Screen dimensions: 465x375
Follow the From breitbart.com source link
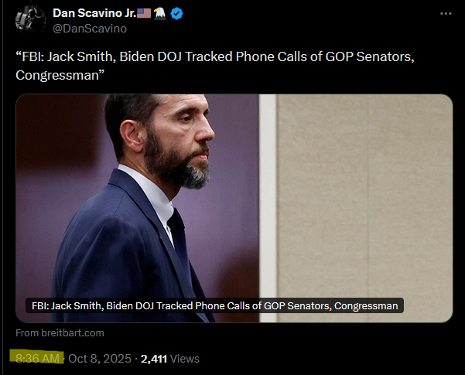[60, 333]
